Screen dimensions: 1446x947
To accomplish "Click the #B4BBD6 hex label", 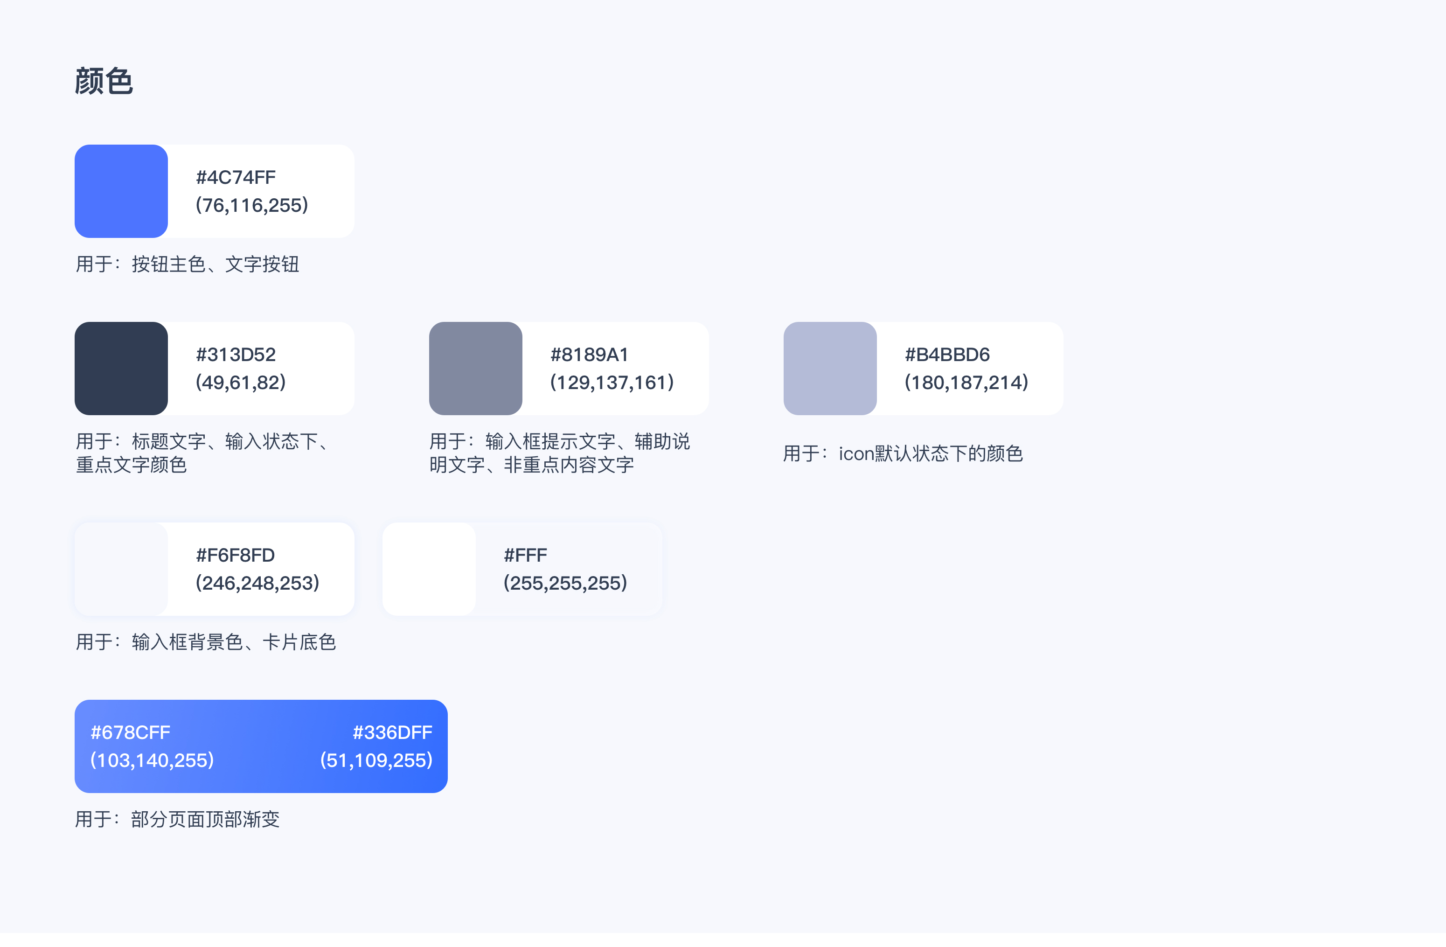I will click(x=946, y=354).
